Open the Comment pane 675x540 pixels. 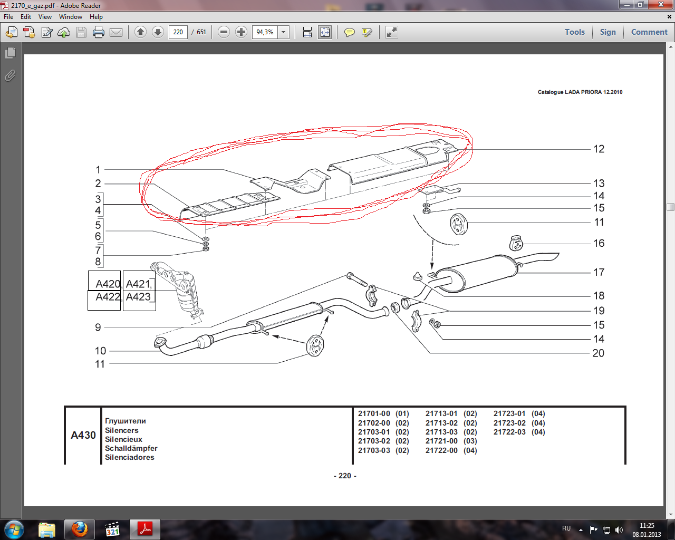(649, 32)
